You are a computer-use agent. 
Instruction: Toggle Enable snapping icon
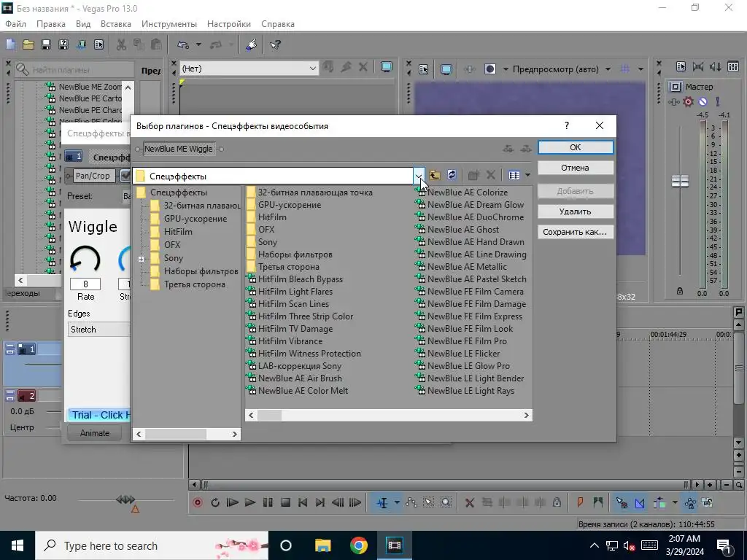[x=622, y=502]
